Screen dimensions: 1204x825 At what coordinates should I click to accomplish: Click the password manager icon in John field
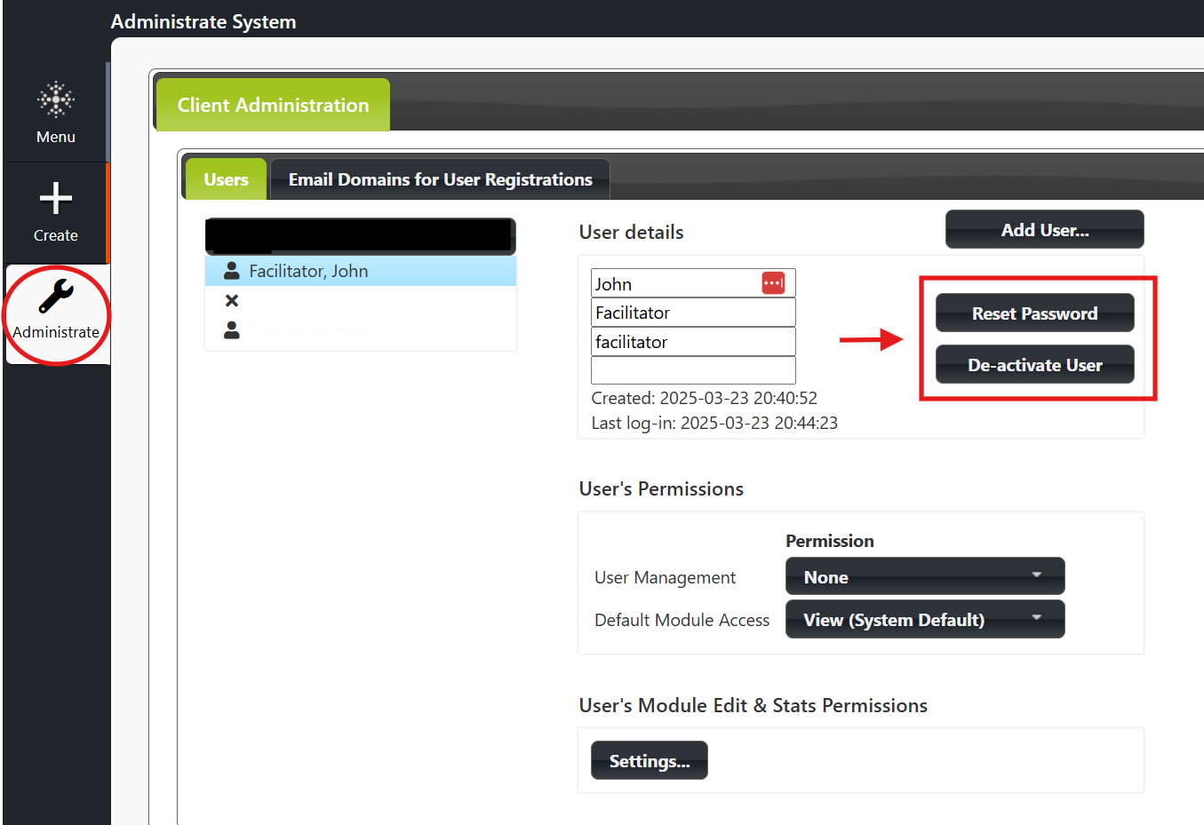tap(773, 283)
